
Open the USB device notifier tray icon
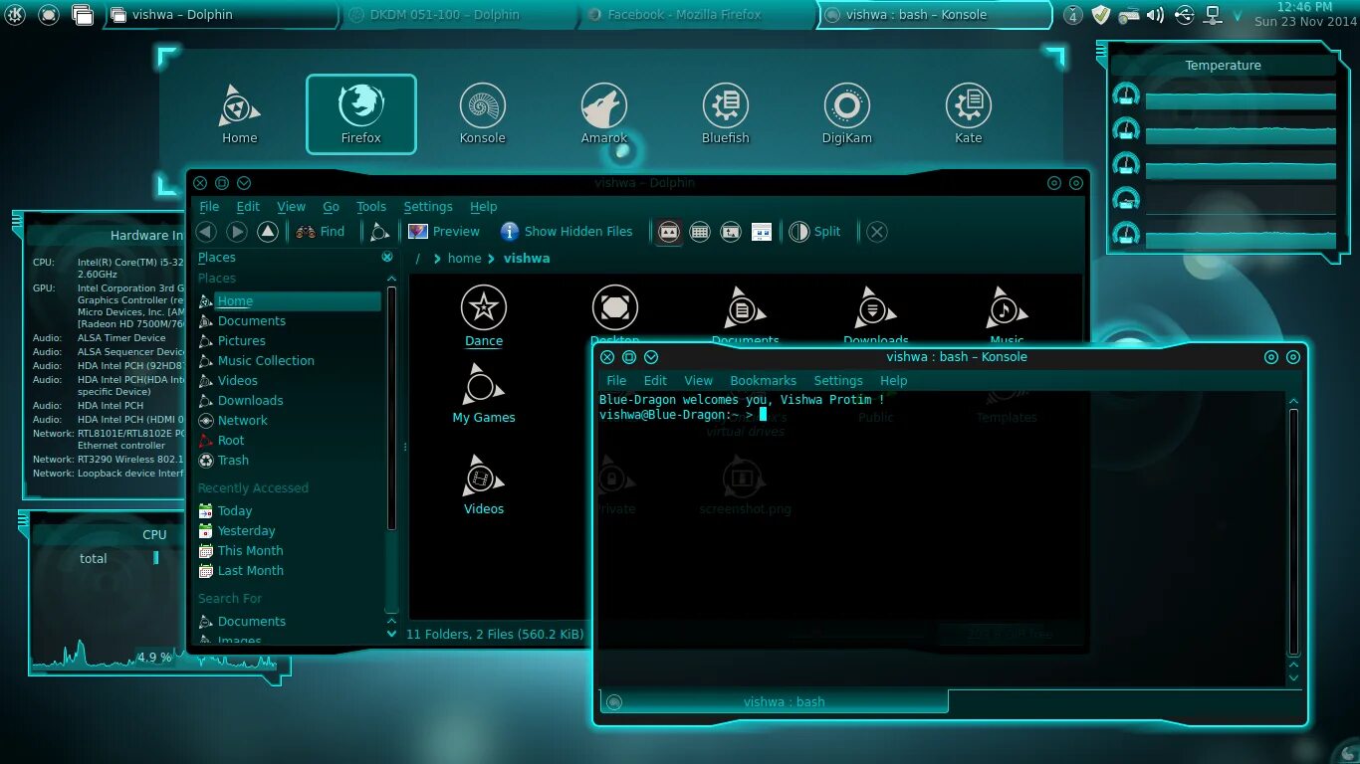pos(1184,15)
